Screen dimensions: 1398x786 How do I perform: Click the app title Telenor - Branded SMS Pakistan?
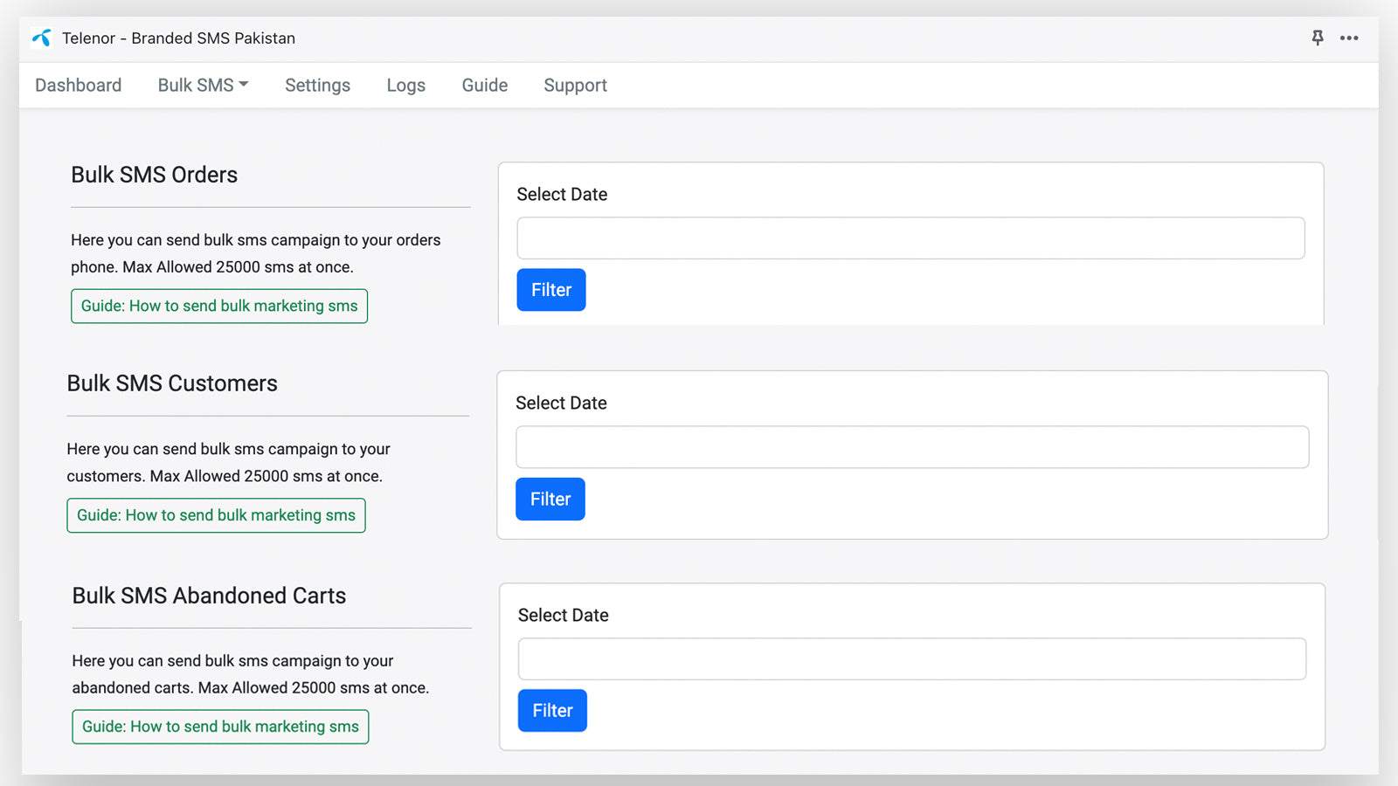(x=178, y=38)
